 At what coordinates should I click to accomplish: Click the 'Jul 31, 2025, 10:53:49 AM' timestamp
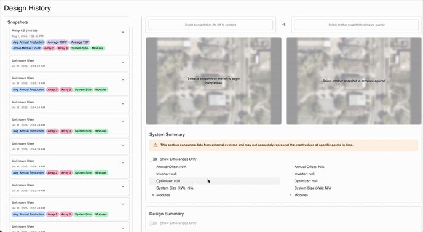(x=28, y=191)
